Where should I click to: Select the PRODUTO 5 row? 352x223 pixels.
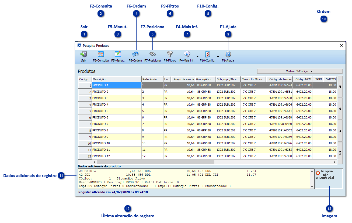pyautogui.click(x=116, y=111)
